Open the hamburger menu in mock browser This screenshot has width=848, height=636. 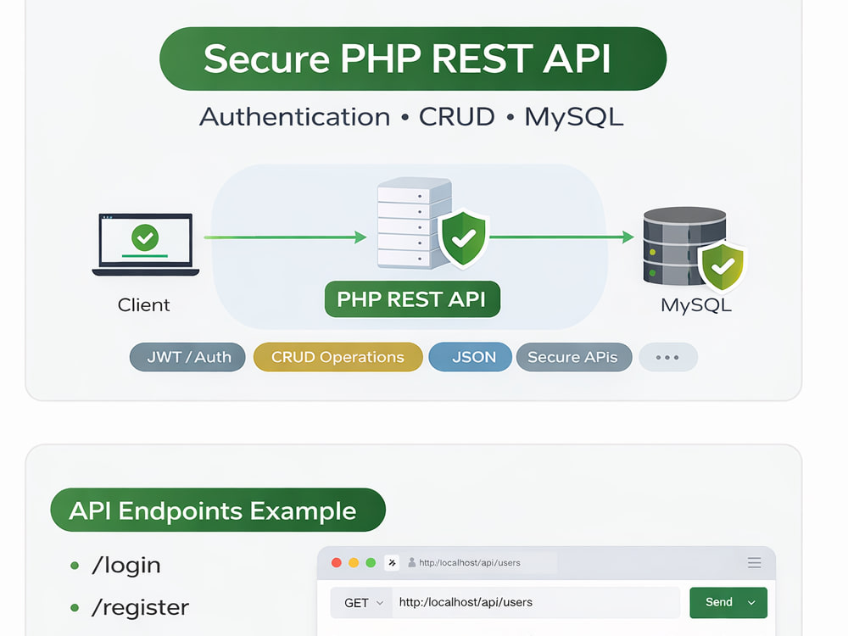[x=755, y=562]
